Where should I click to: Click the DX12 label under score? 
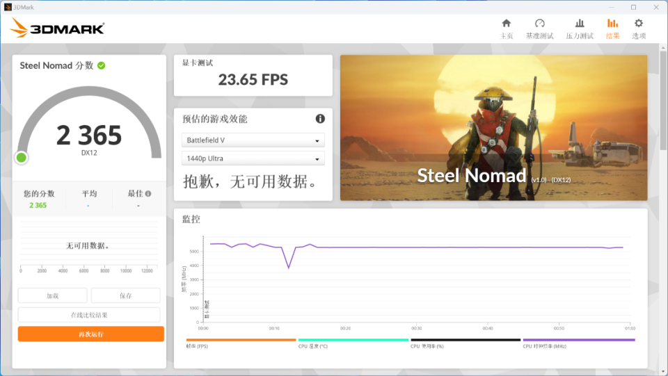(89, 153)
